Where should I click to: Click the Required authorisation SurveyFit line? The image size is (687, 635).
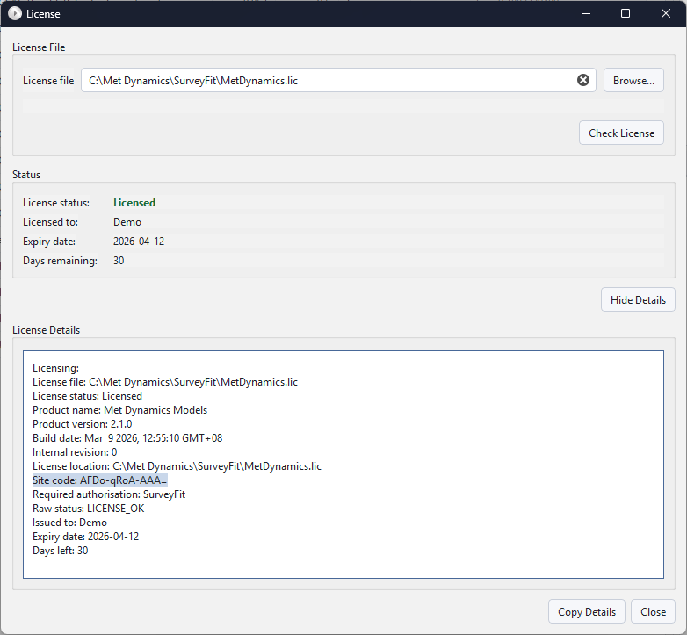(x=109, y=494)
